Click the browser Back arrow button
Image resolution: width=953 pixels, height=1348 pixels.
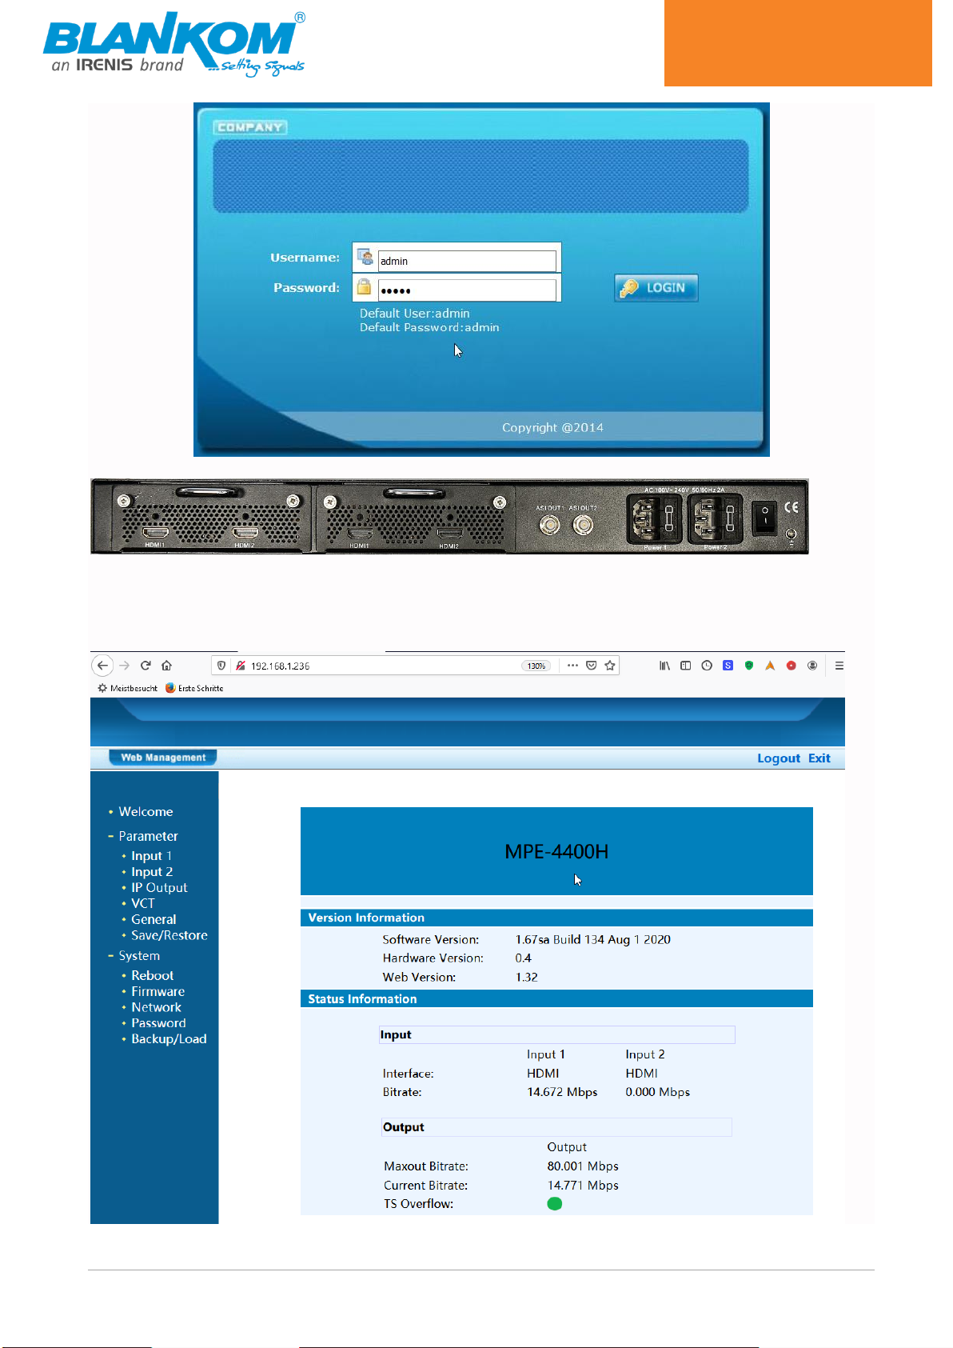point(102,666)
